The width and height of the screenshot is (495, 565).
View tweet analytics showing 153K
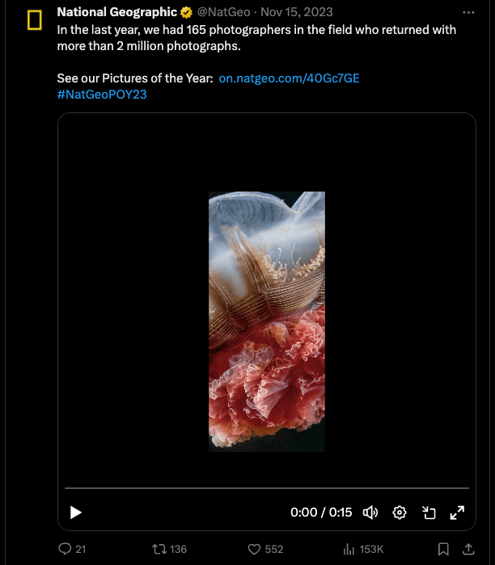363,549
